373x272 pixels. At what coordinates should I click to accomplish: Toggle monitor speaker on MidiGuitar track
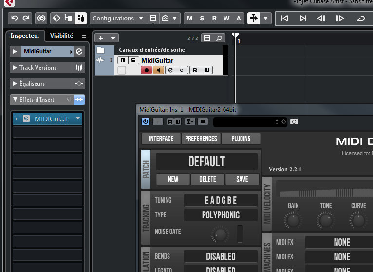pyautogui.click(x=158, y=70)
